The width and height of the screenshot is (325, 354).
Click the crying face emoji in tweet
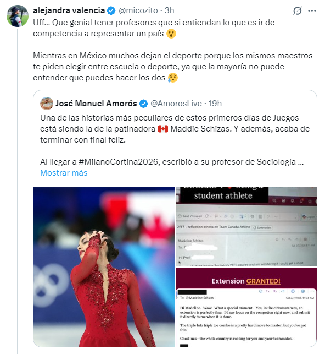coord(173,78)
